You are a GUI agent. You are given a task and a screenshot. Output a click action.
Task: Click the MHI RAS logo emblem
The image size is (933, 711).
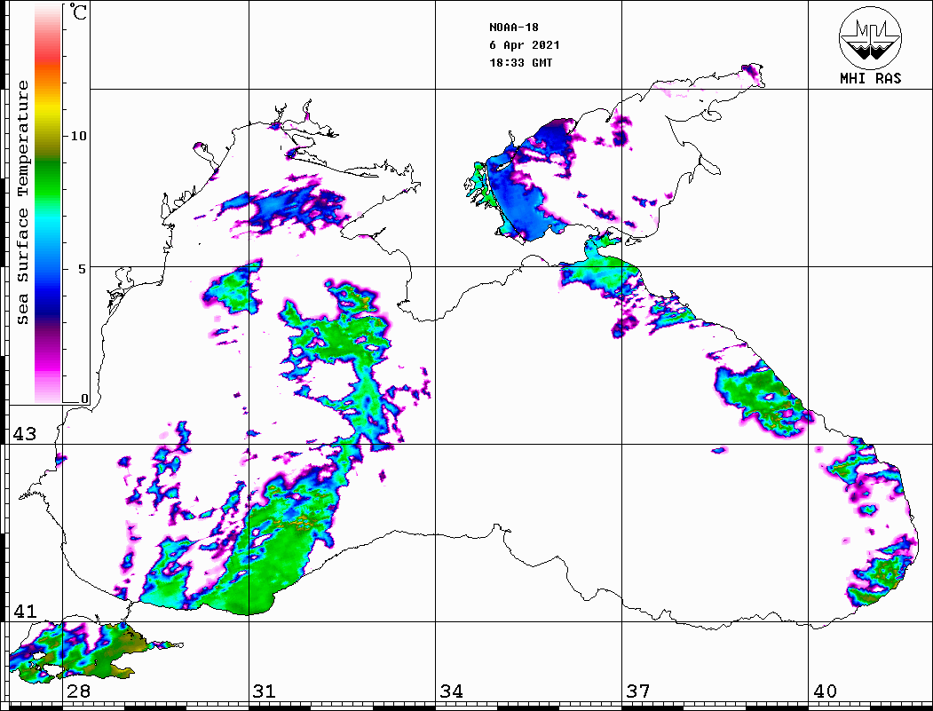pyautogui.click(x=871, y=37)
